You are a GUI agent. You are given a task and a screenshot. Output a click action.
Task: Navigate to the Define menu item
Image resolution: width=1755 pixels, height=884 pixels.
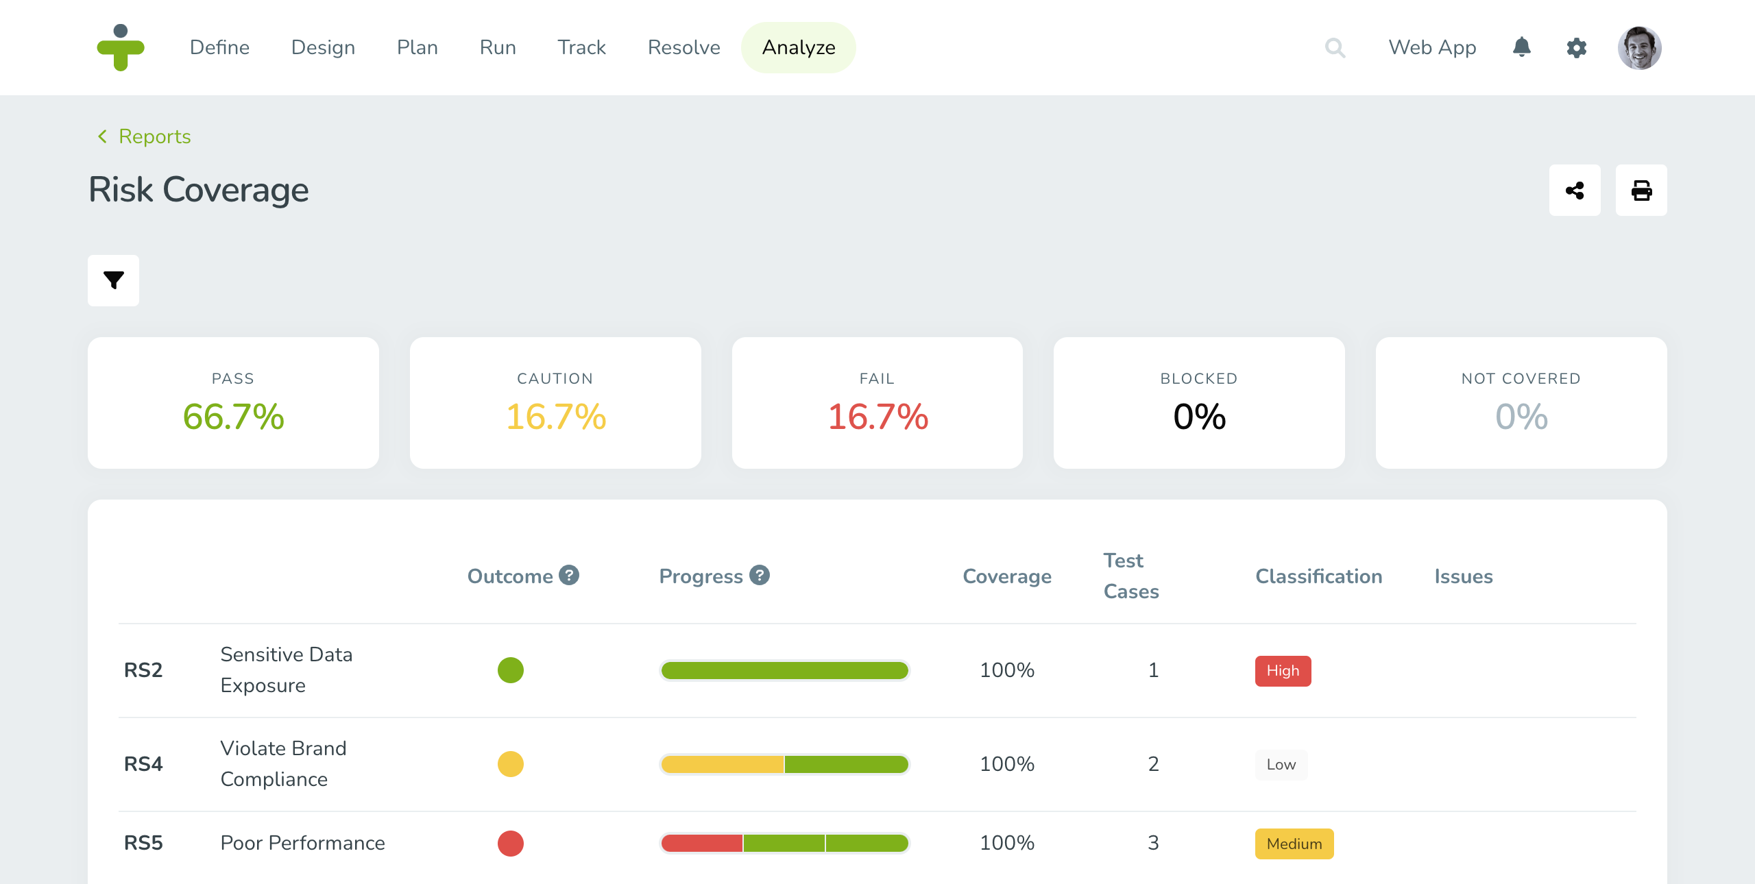[220, 47]
